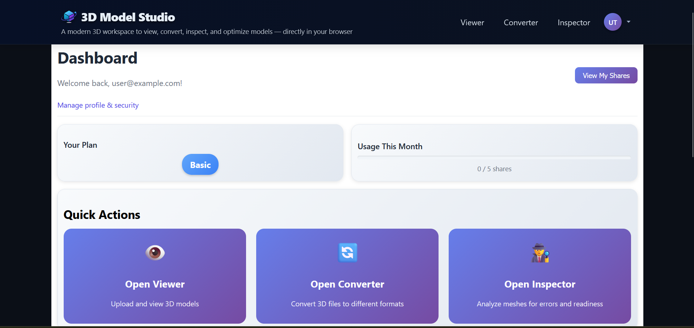Open the UT user avatar

[612, 22]
